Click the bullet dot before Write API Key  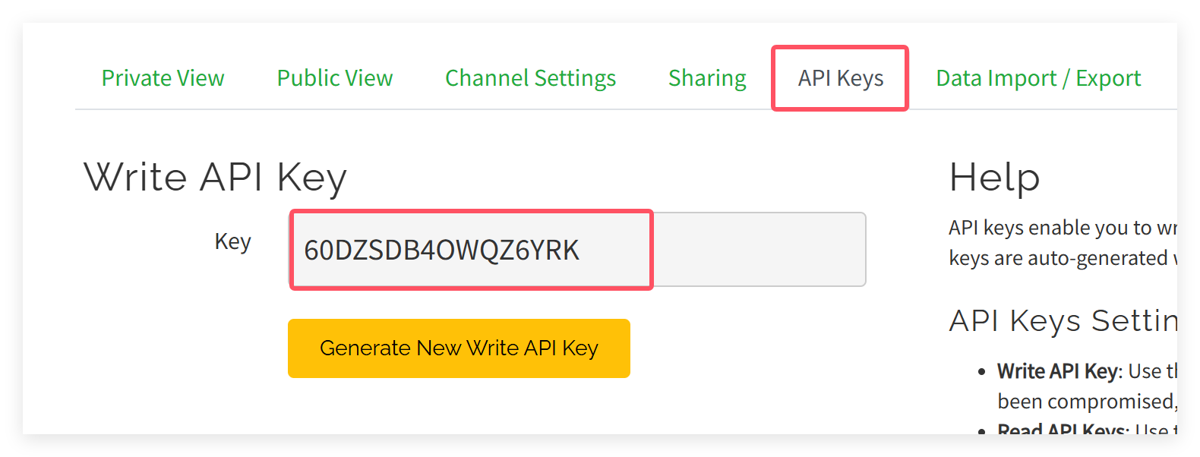(x=982, y=372)
